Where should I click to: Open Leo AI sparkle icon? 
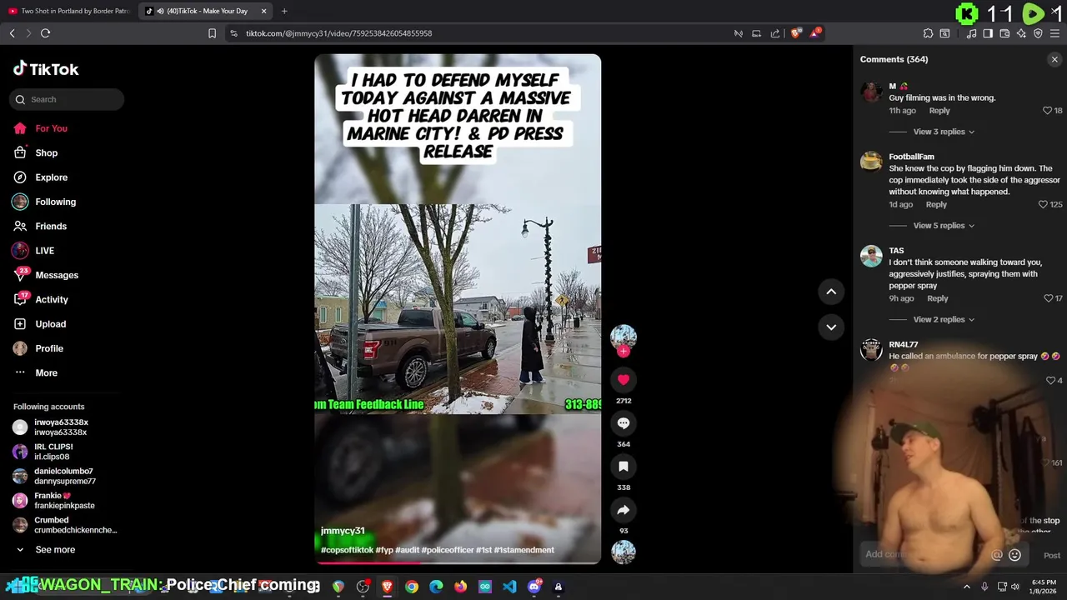1021,33
